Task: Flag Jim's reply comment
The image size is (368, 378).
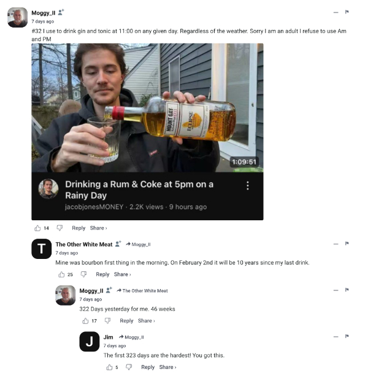Action: [x=347, y=336]
